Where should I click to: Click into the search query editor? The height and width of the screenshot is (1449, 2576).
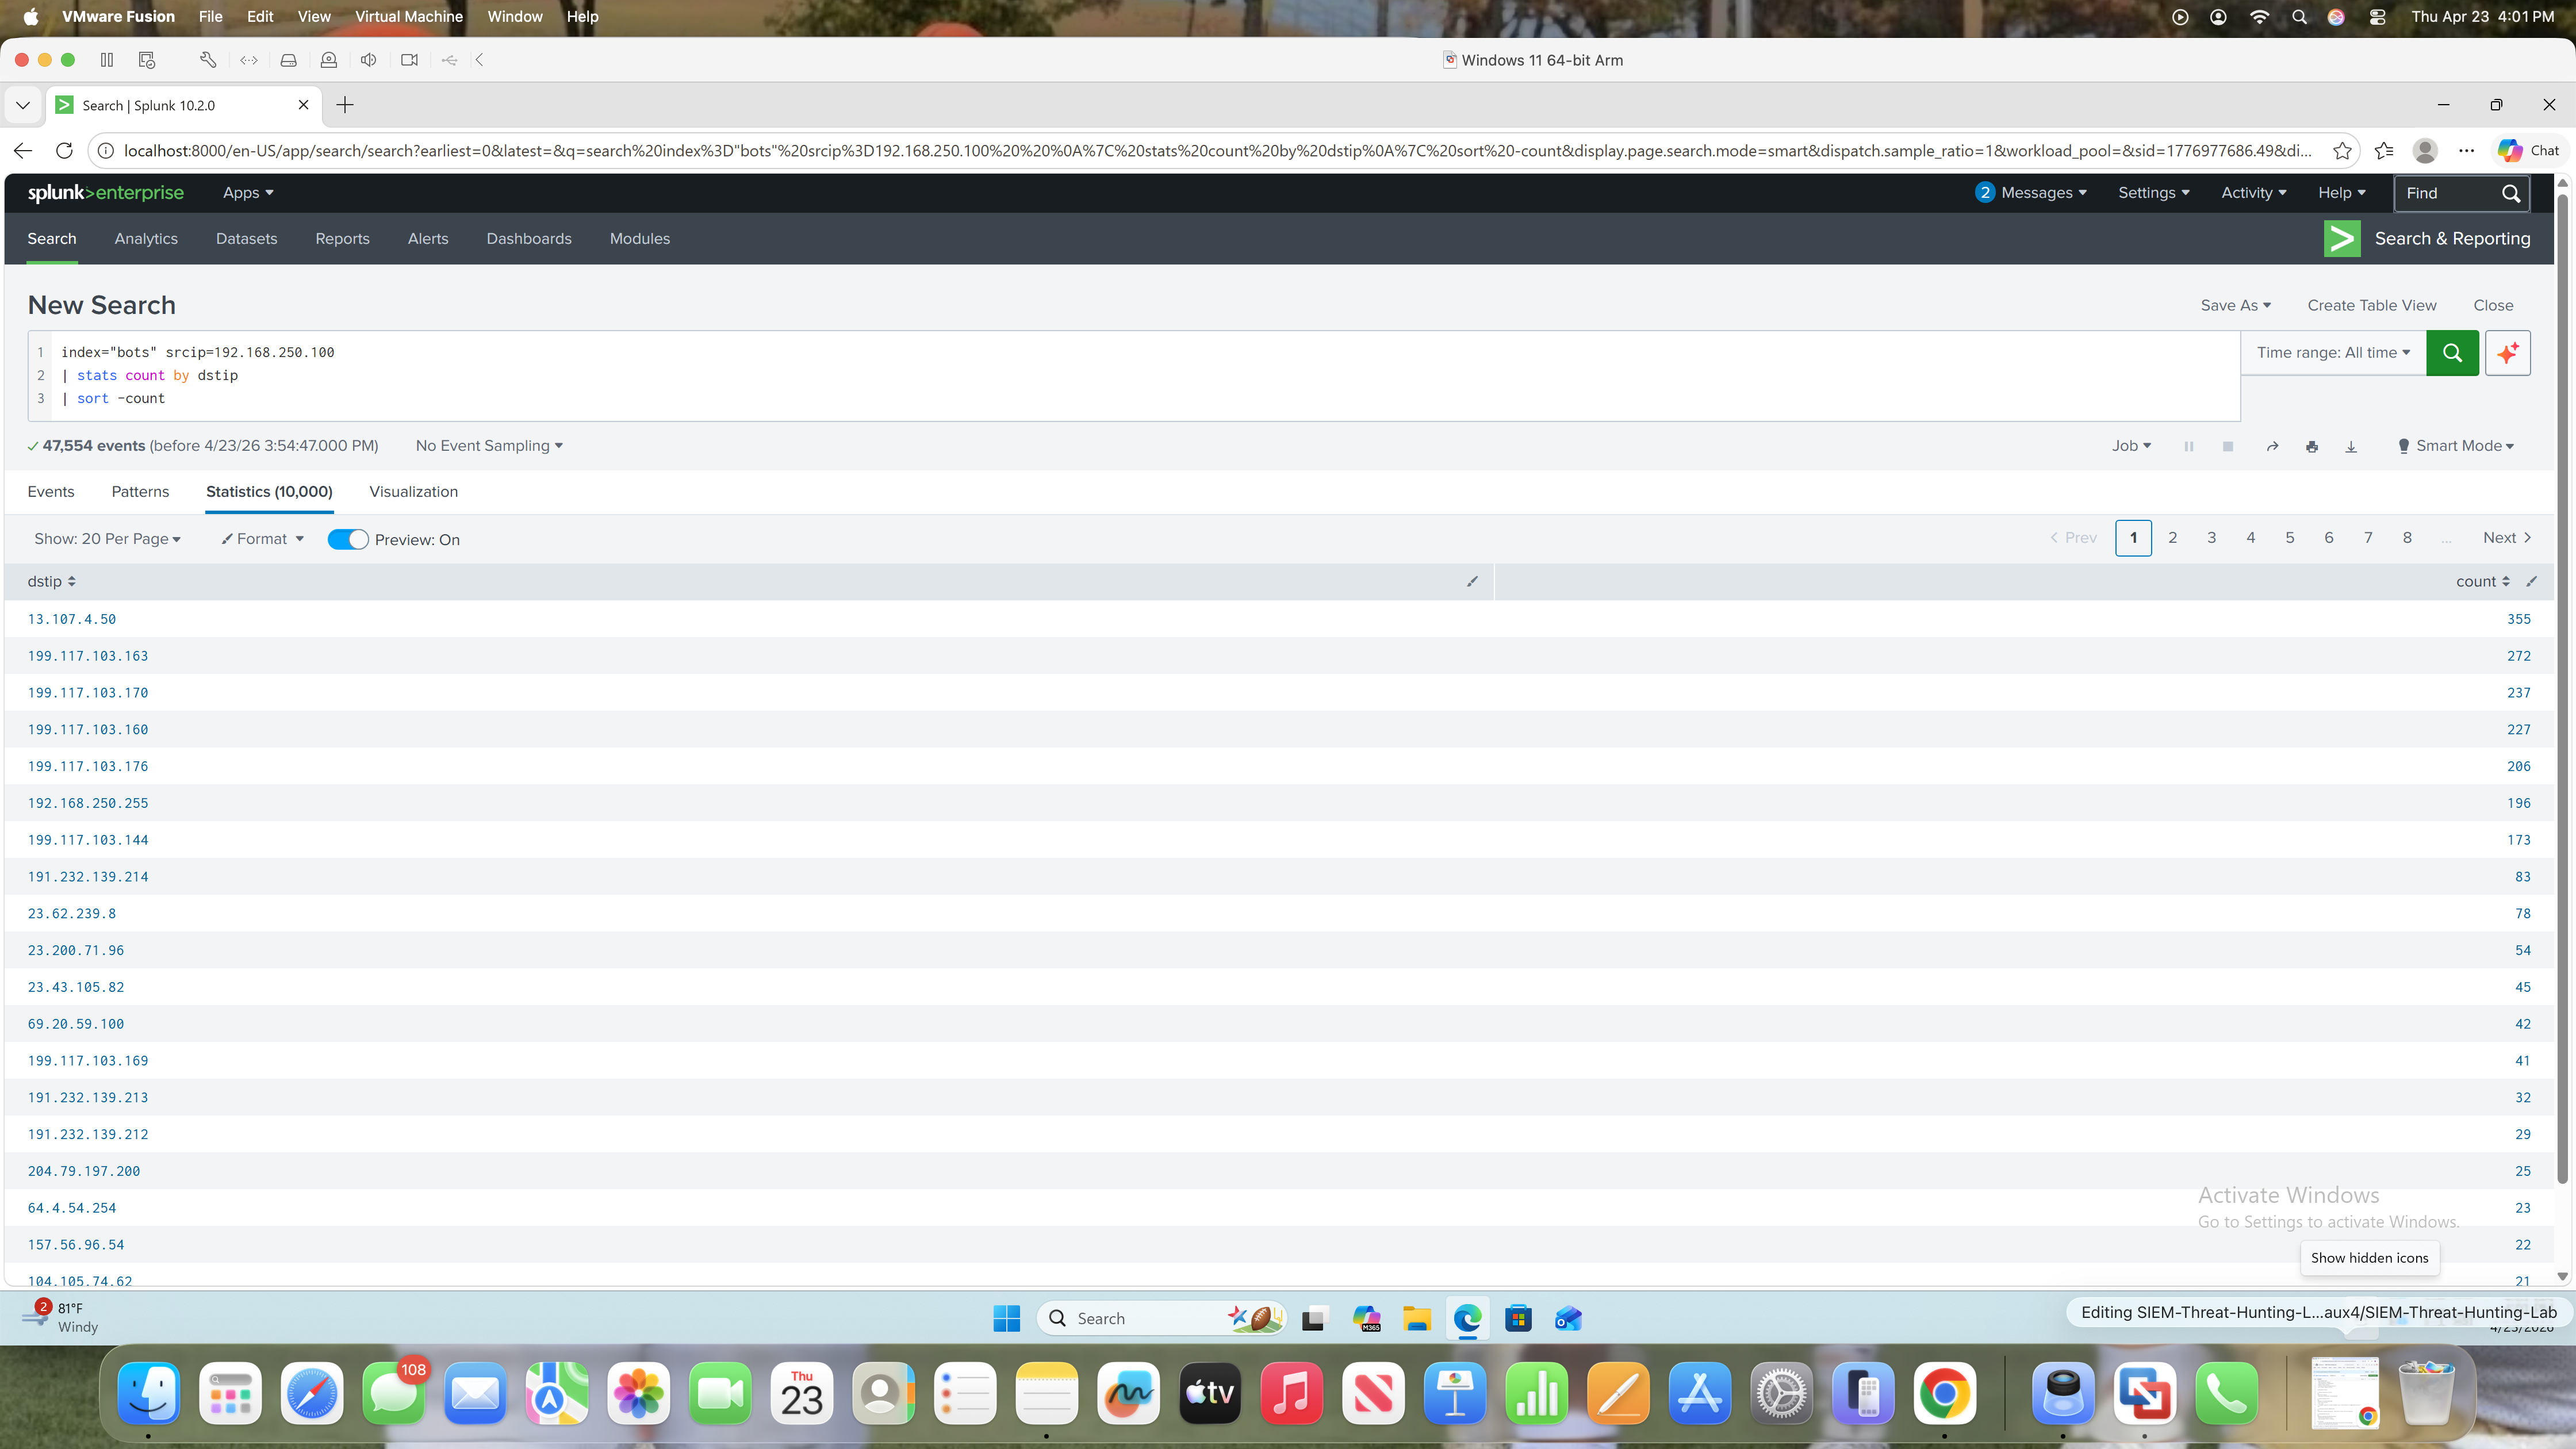tap(1134, 376)
